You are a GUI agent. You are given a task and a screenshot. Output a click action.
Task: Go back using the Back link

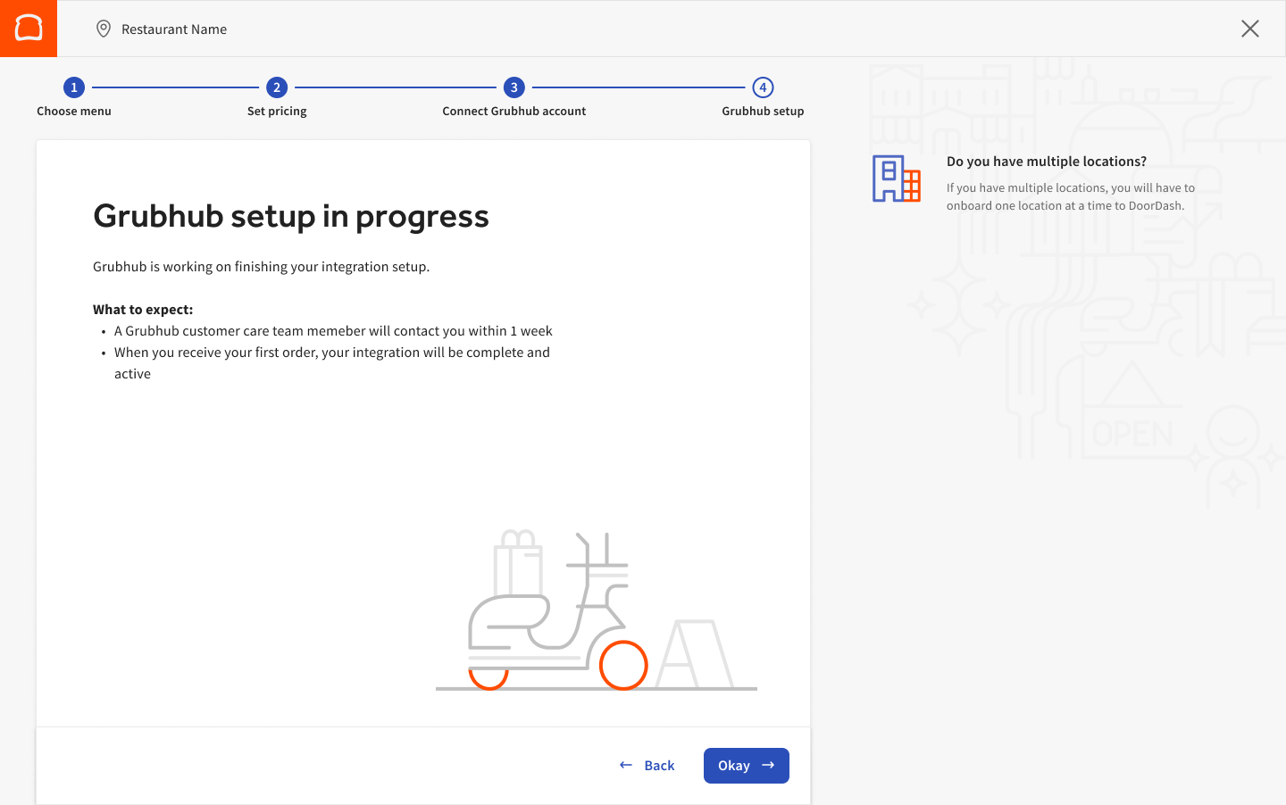tap(658, 765)
